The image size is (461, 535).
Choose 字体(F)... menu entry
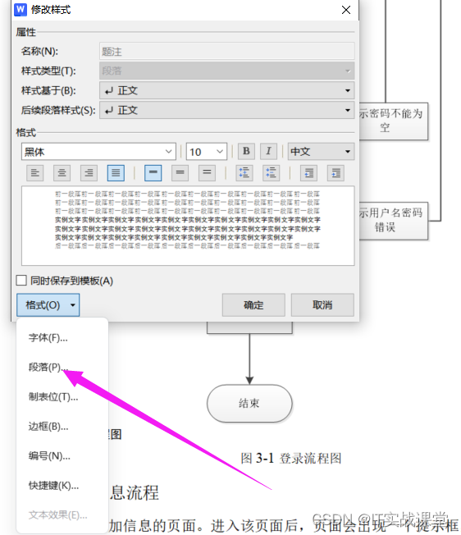48,338
